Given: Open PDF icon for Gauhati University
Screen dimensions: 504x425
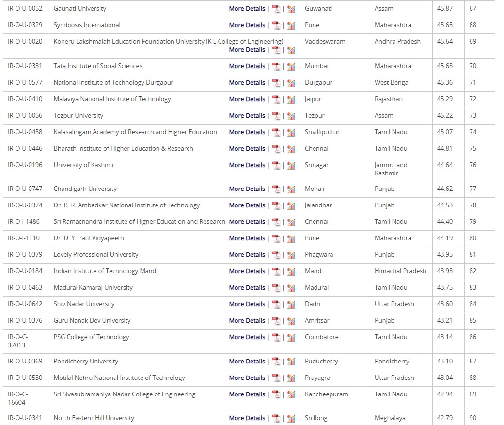Looking at the screenshot, I should click(x=276, y=9).
